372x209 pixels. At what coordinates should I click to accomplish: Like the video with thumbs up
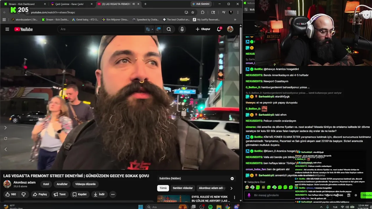tap(10, 194)
